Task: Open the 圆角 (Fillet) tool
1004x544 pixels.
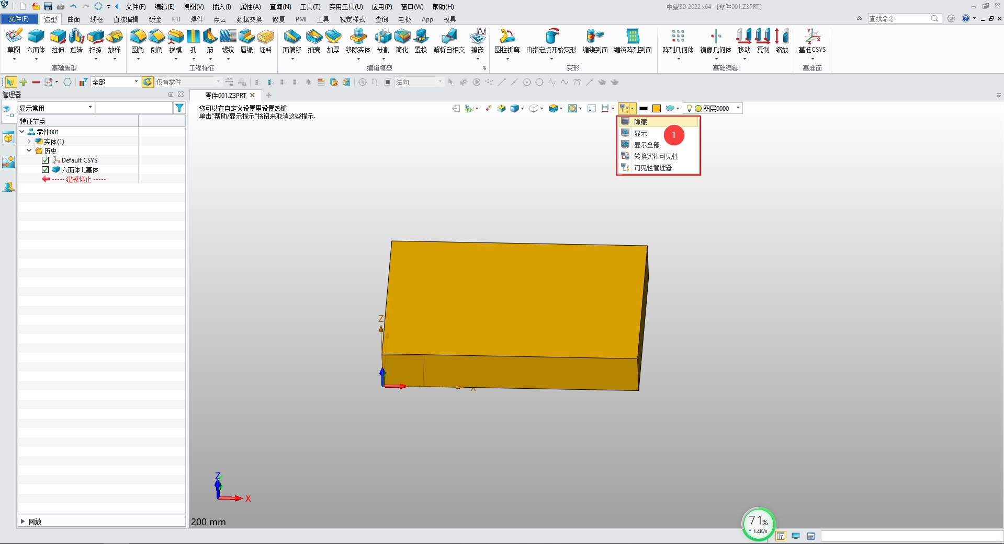Action: [138, 42]
